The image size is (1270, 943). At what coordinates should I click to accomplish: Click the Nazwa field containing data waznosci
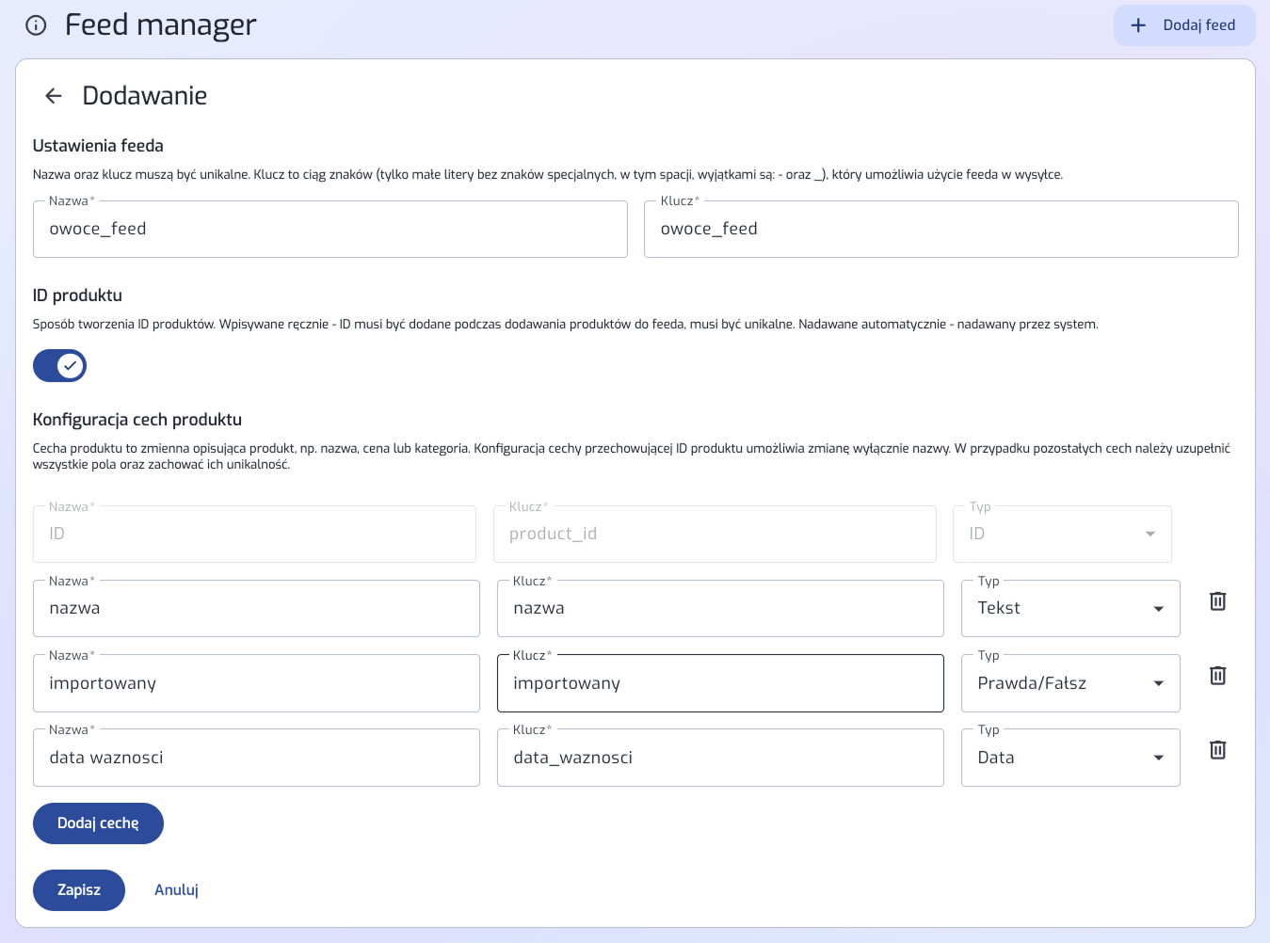[256, 759]
